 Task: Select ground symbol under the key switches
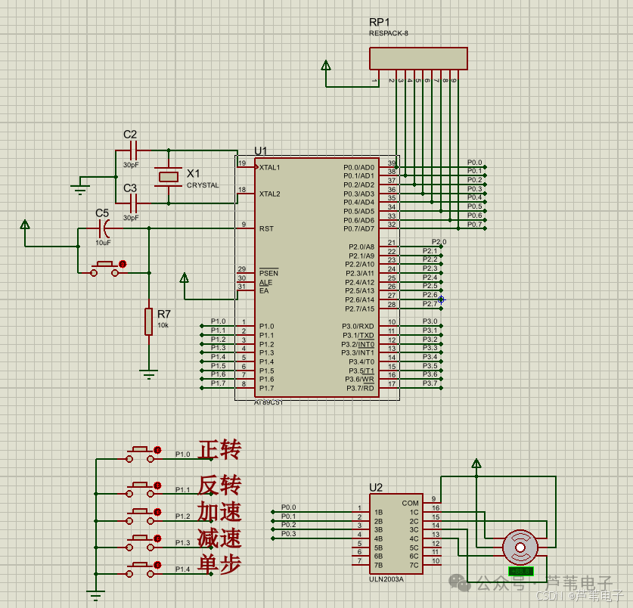(96, 595)
